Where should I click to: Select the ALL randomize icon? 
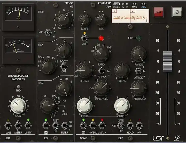pyautogui.click(x=143, y=5)
